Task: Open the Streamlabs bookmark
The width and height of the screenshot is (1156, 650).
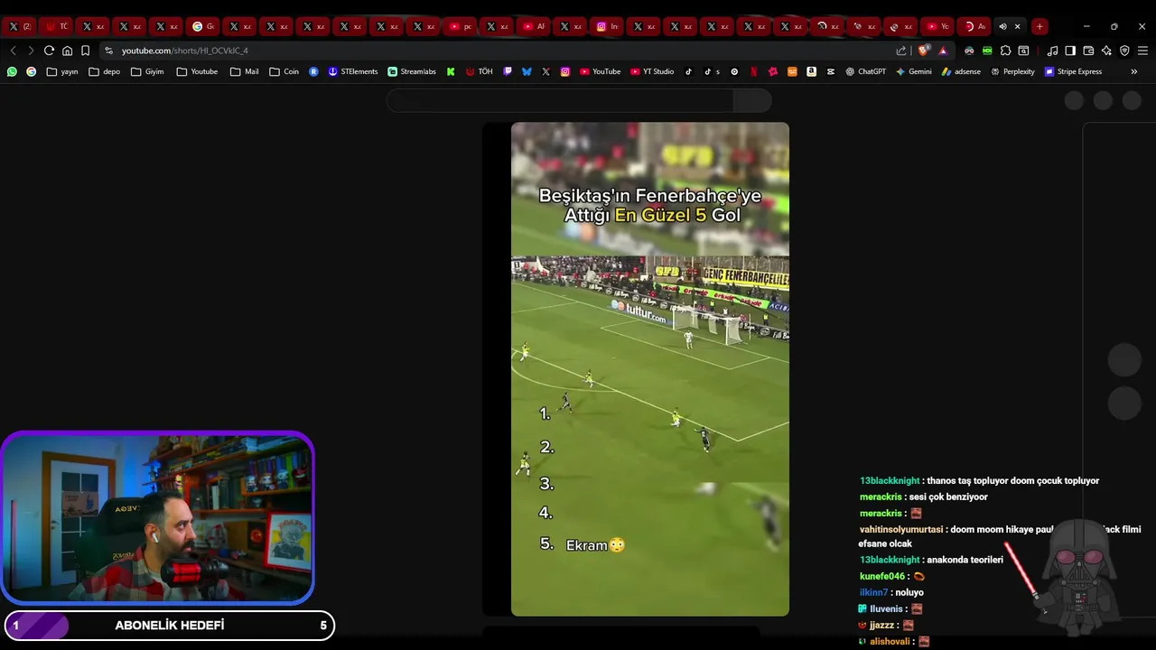Action: click(x=412, y=71)
